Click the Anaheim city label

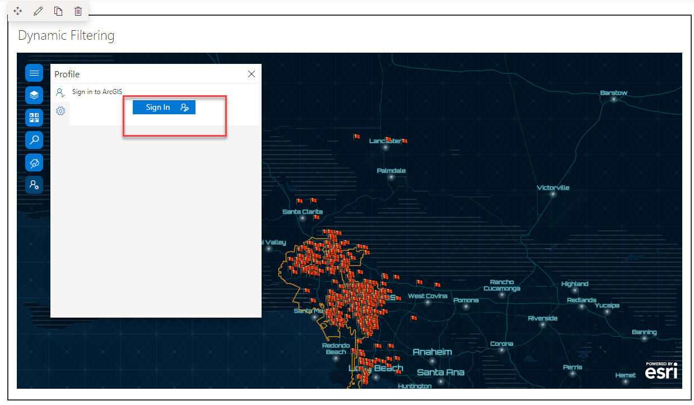432,352
